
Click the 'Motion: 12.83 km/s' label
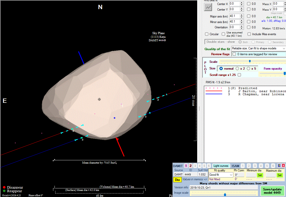coord(274,28)
